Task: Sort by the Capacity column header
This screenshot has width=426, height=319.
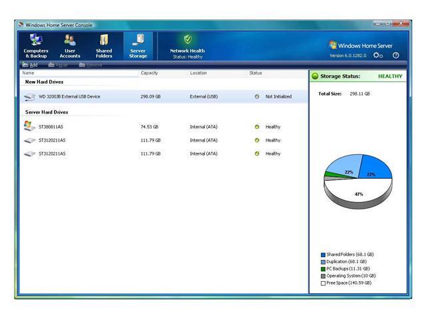Action: pyautogui.click(x=149, y=73)
